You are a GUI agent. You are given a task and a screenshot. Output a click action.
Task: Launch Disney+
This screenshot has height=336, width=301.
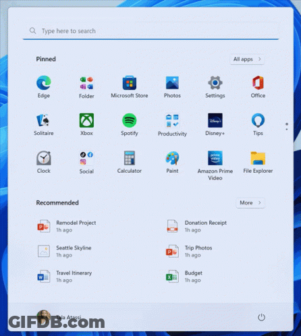click(x=215, y=125)
